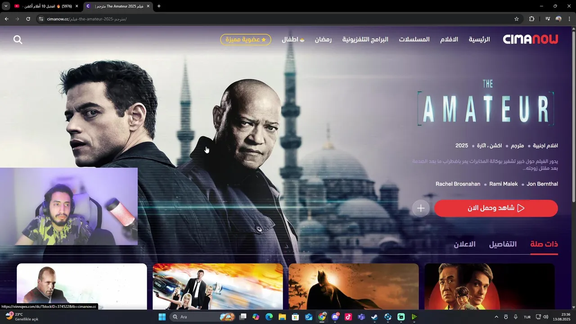Image resolution: width=576 pixels, height=324 pixels.
Task: Open رمضان menu item
Action: click(x=323, y=39)
